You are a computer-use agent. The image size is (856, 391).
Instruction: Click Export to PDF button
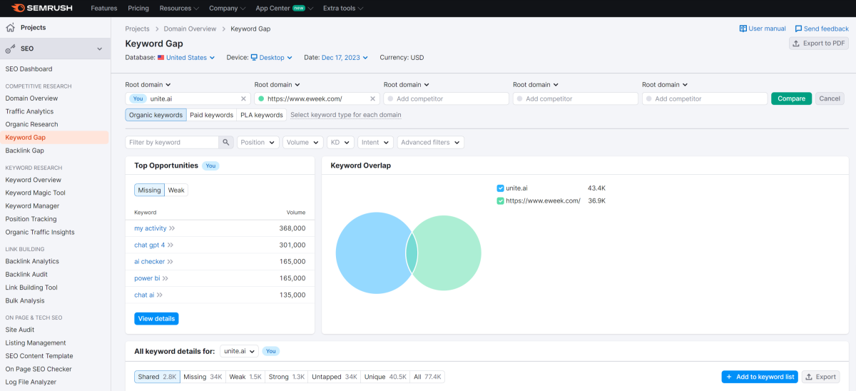point(819,44)
